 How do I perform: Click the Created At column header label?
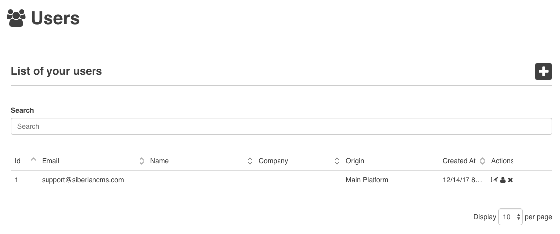click(x=459, y=161)
